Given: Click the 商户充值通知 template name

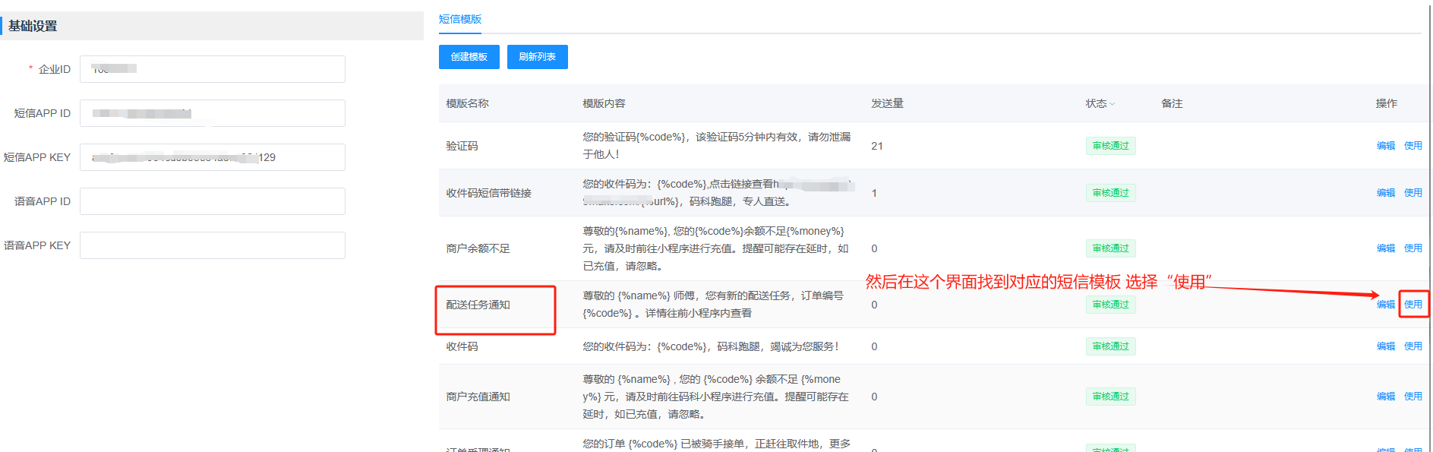Looking at the screenshot, I should (x=478, y=397).
